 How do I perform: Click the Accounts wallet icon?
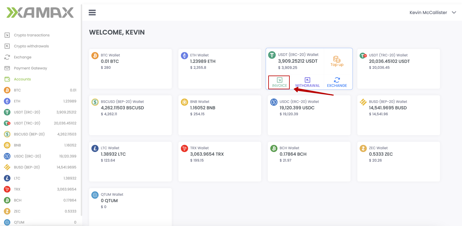[x=7, y=79]
